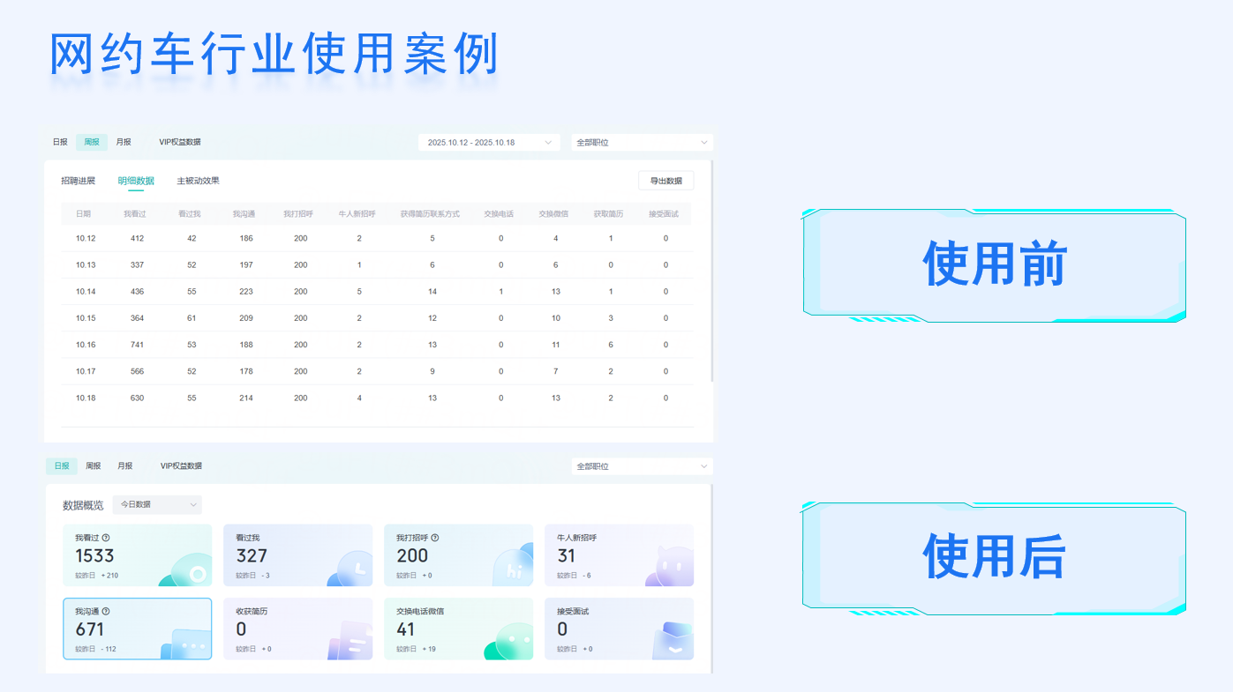
Task: Click the 交换微信 column header
Action: click(x=553, y=214)
